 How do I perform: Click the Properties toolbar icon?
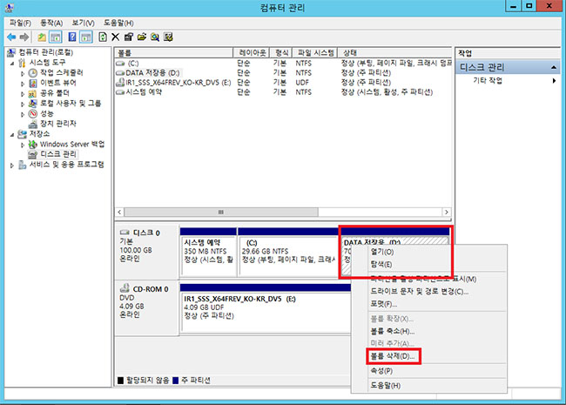pos(129,37)
